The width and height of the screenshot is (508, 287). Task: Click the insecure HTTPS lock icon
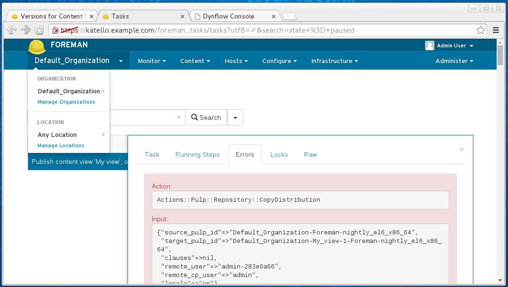tap(55, 30)
